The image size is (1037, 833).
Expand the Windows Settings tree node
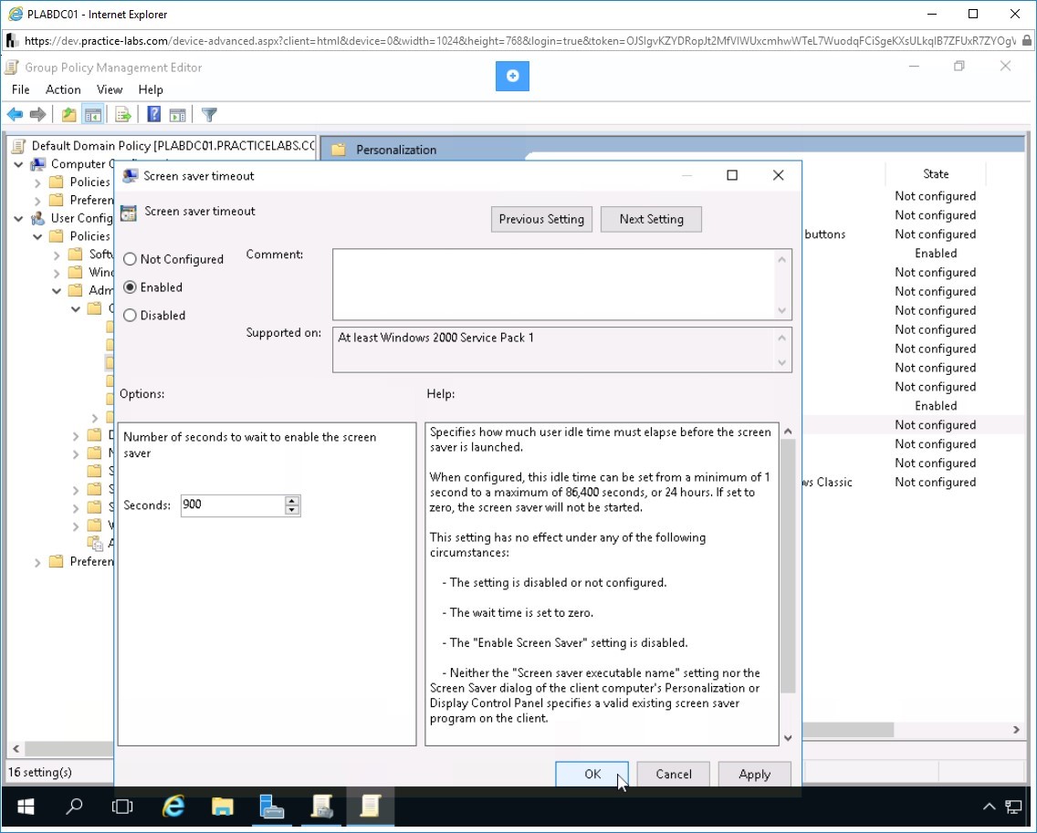pyautogui.click(x=57, y=273)
